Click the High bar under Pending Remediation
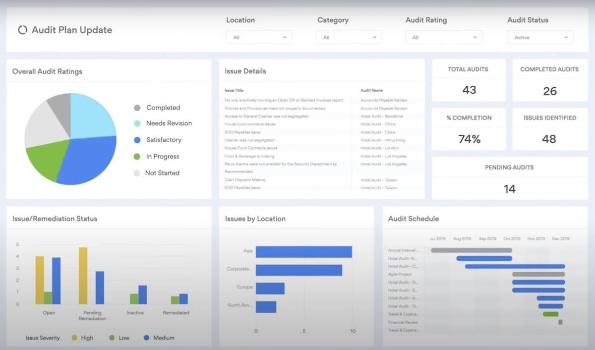595x350 pixels. (83, 276)
